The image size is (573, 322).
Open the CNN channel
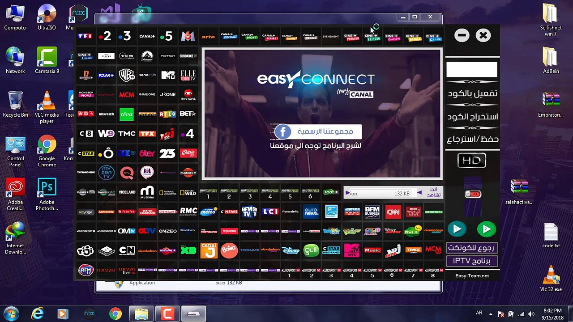pos(393,212)
